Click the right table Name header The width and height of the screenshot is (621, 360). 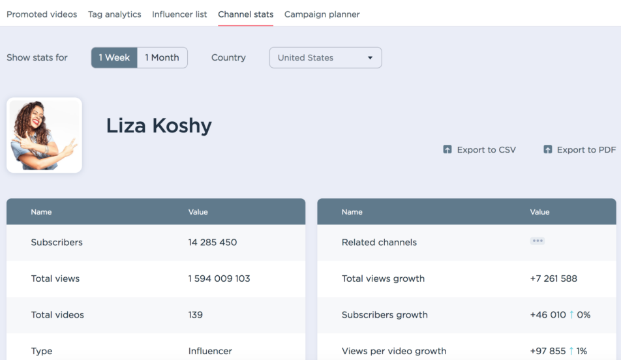[352, 212]
